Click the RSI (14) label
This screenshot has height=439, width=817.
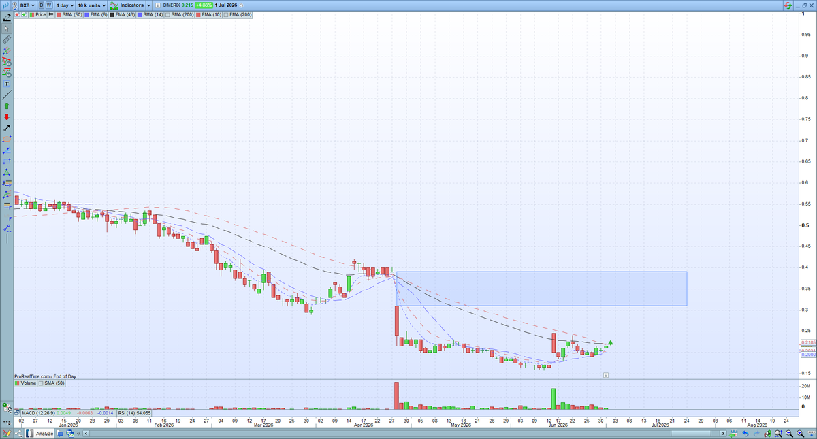point(128,413)
